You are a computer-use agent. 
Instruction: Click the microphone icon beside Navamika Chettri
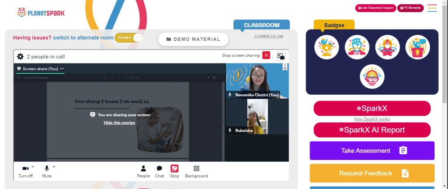(230, 95)
